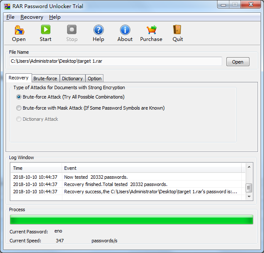
Task: Select the 'Recovery finished.Total tested' log row
Action: coord(126,184)
